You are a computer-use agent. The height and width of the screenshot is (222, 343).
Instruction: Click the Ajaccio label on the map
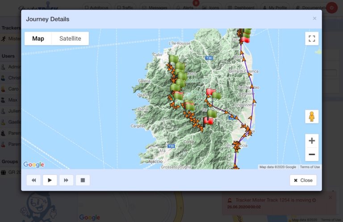[x=155, y=161]
